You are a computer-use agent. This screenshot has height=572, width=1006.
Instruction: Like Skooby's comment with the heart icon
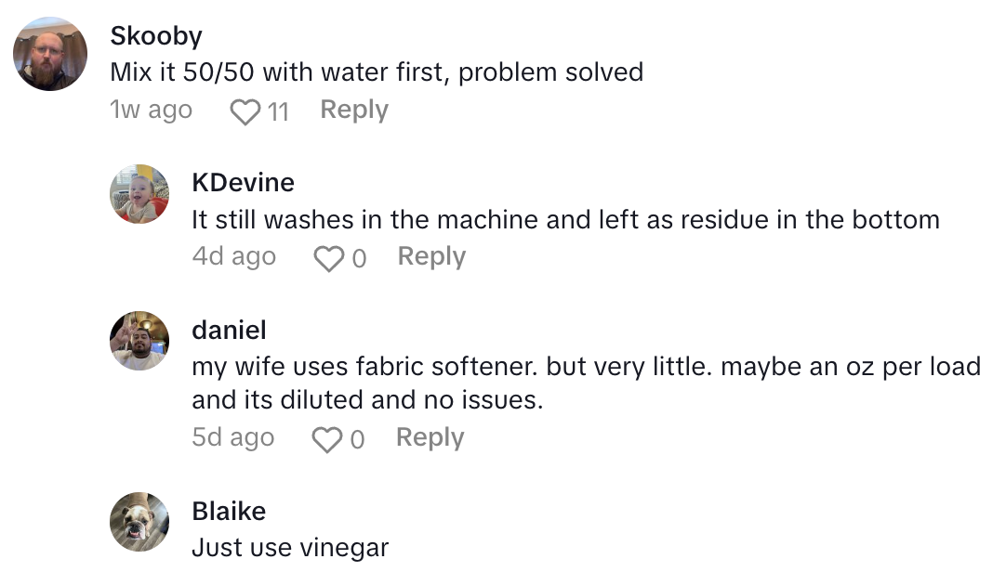pos(245,112)
